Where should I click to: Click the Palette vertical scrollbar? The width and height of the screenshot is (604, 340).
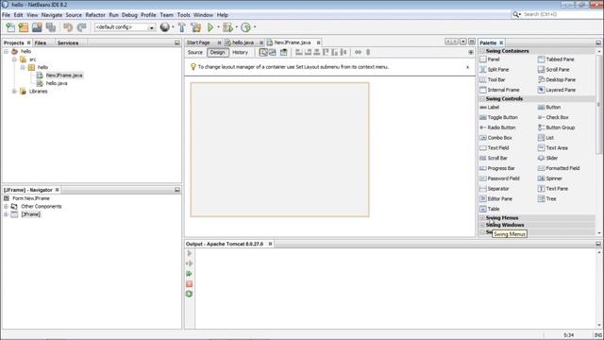pyautogui.click(x=598, y=104)
